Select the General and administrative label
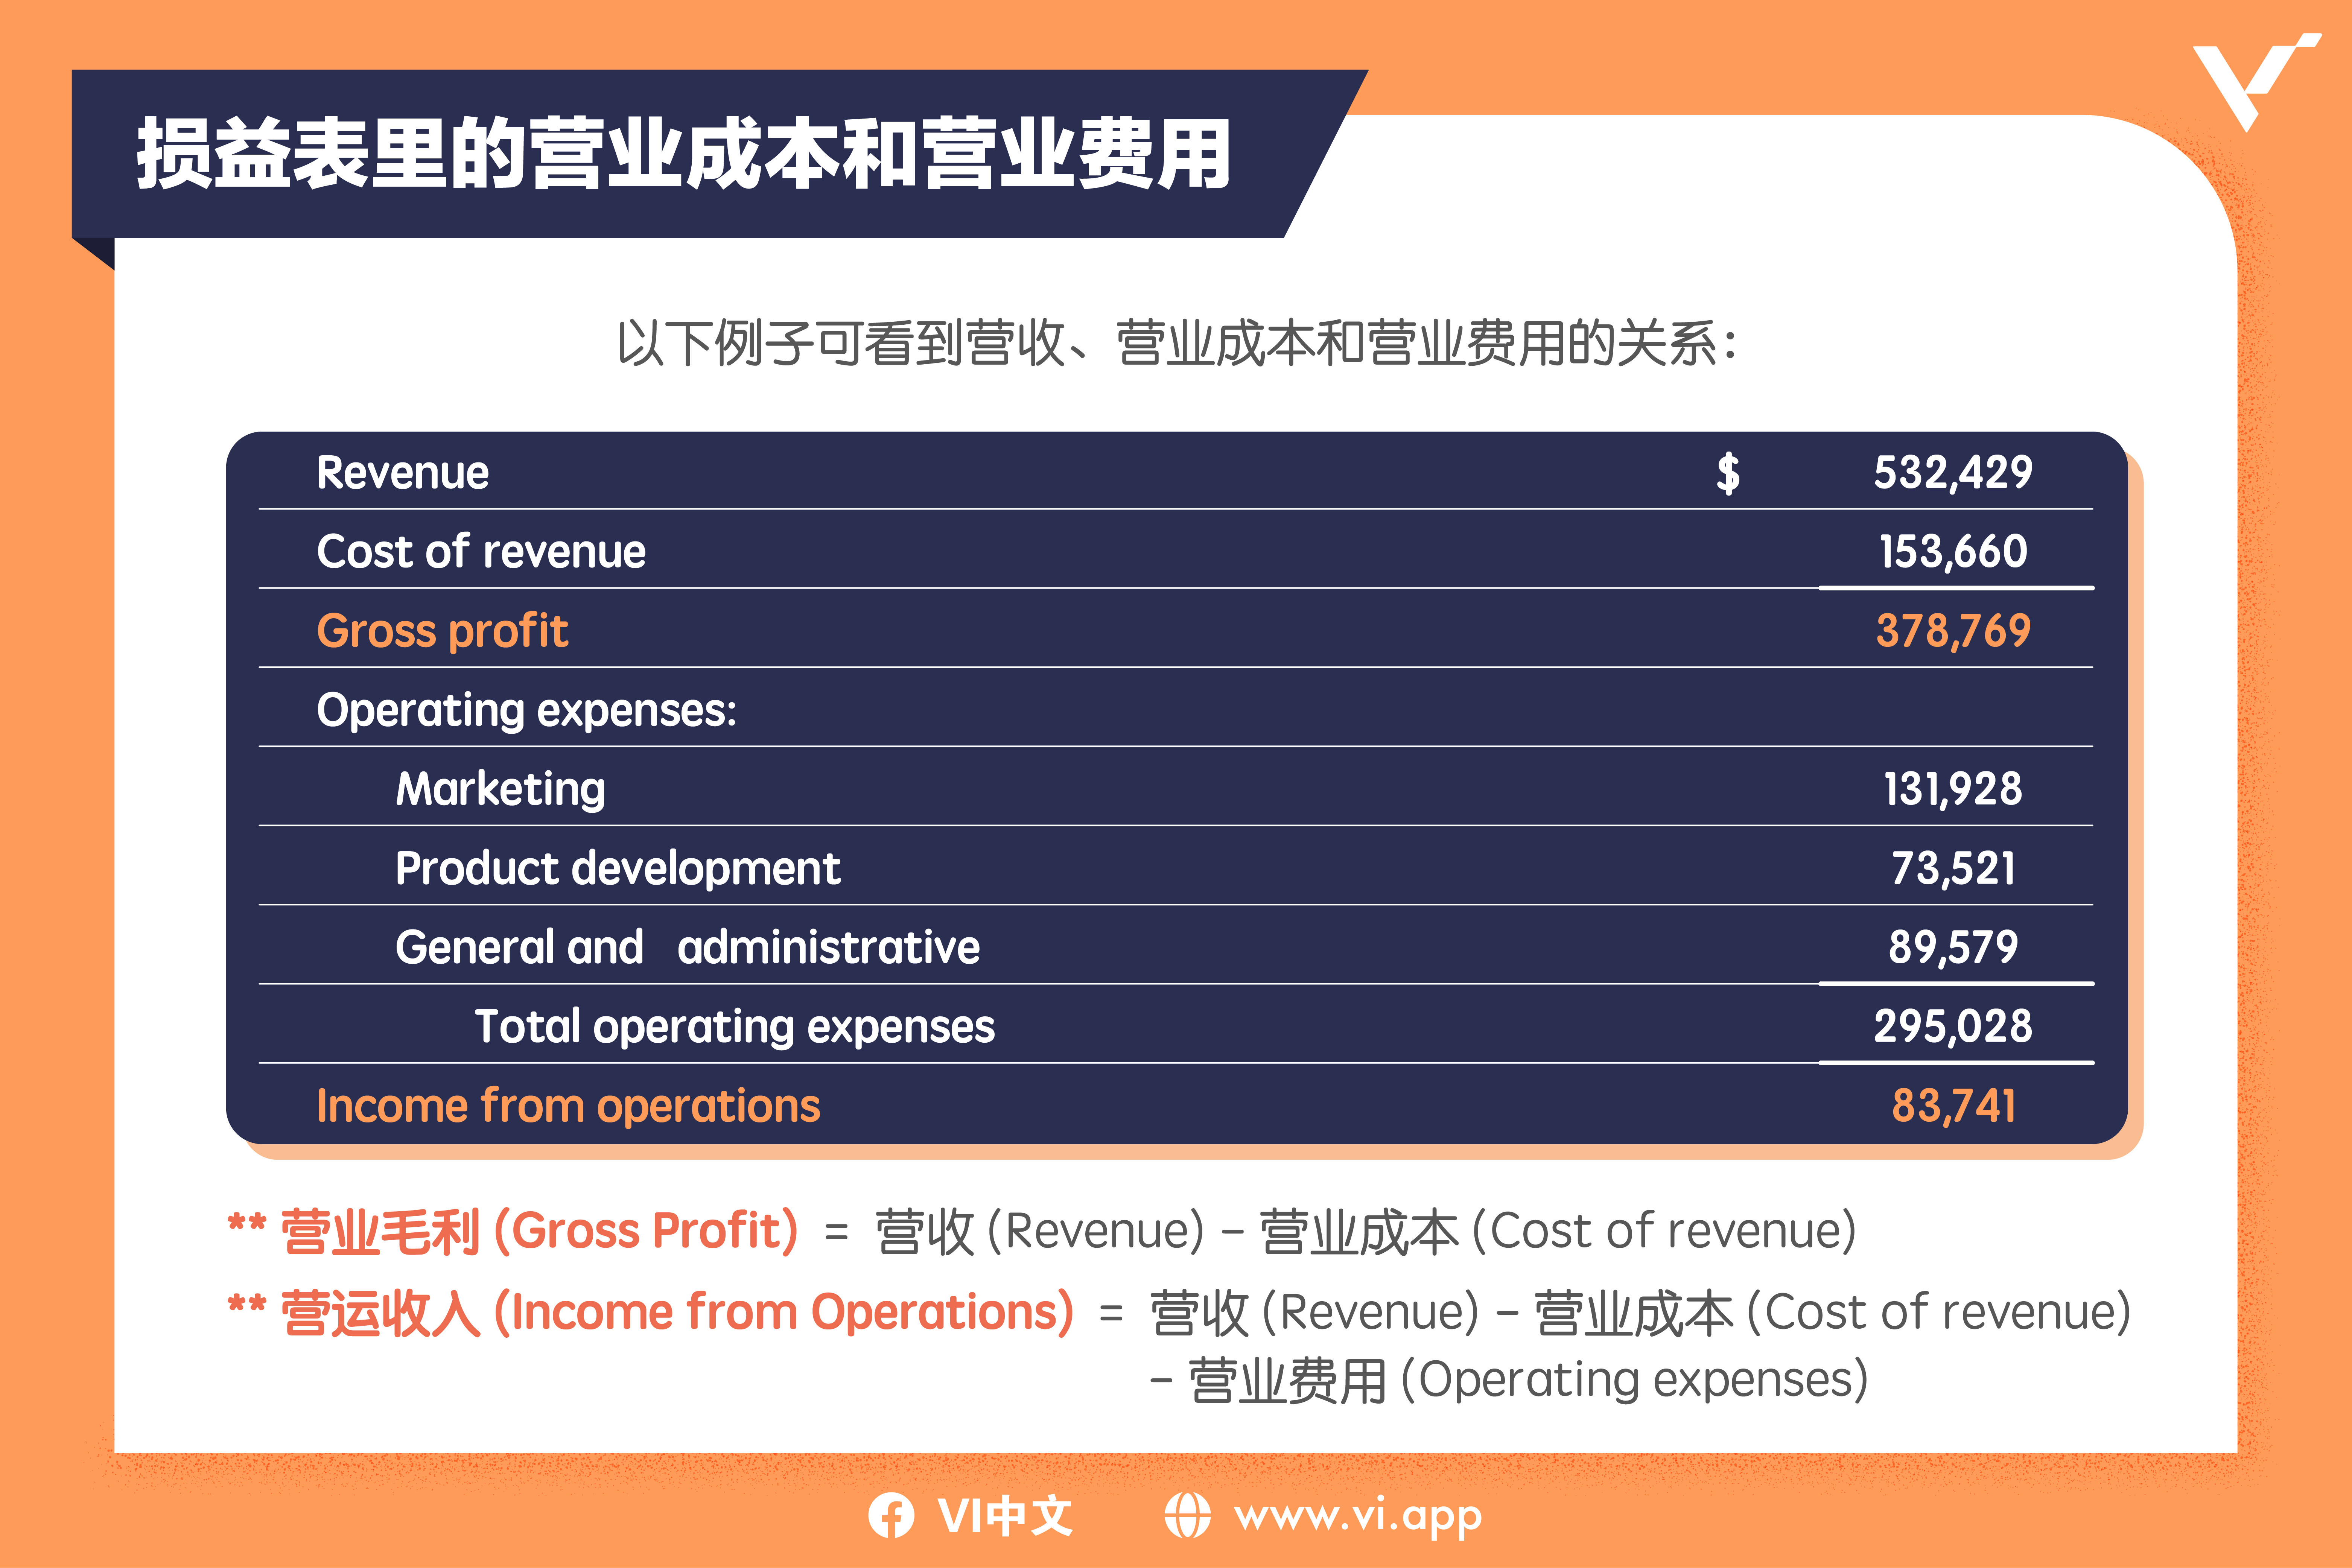The width and height of the screenshot is (2352, 1568). click(688, 947)
